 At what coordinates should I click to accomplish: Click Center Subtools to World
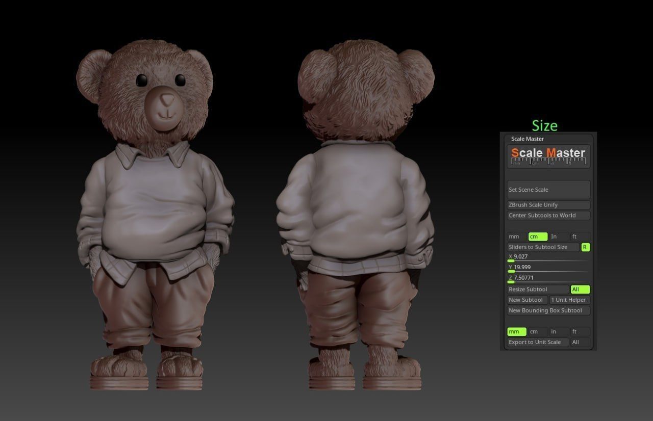point(548,215)
